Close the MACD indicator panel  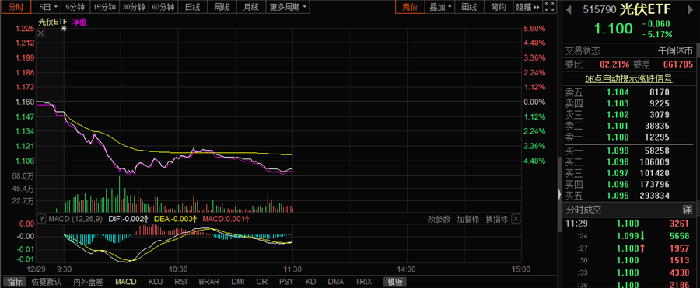click(x=515, y=219)
